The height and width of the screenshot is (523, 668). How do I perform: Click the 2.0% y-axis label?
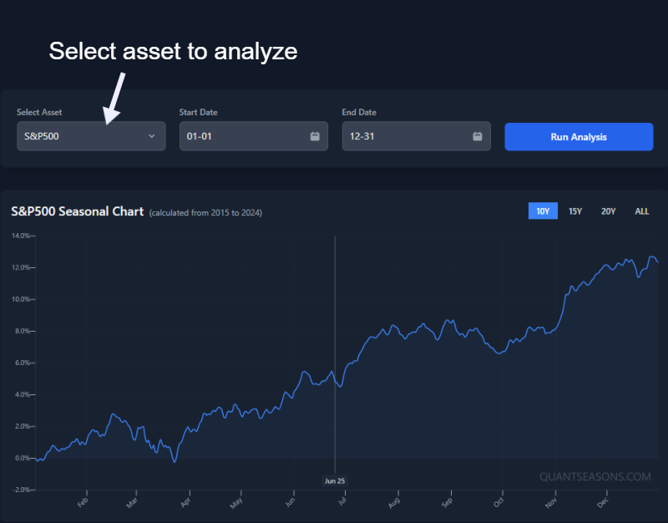coord(23,426)
